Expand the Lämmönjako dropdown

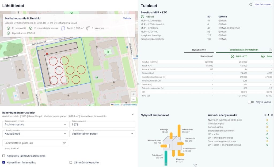tap(102, 134)
